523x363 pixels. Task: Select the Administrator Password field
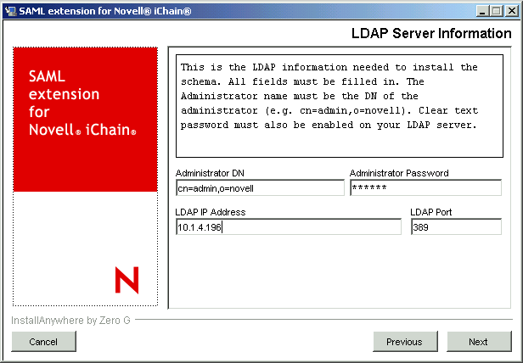[425, 188]
